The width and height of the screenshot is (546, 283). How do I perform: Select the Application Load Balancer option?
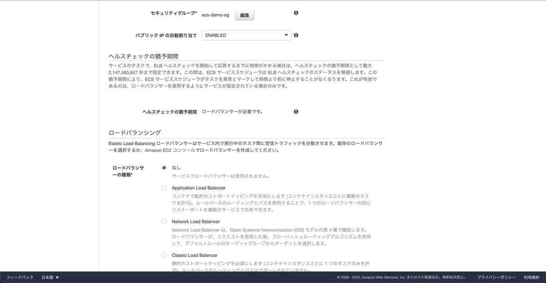coord(164,187)
